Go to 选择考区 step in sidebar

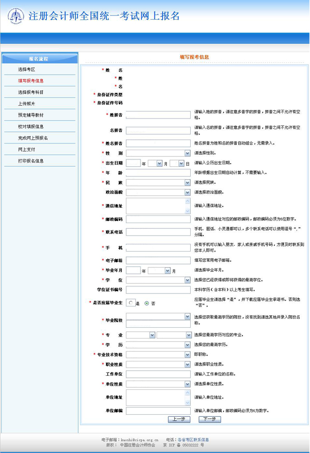pos(26,69)
